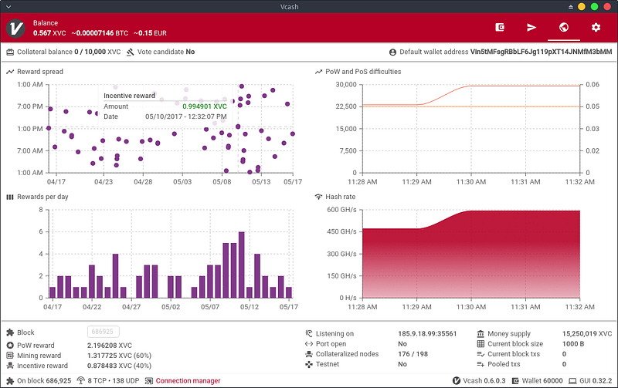Click the Money supply bank icon
The height and width of the screenshot is (388, 618).
click(x=480, y=334)
